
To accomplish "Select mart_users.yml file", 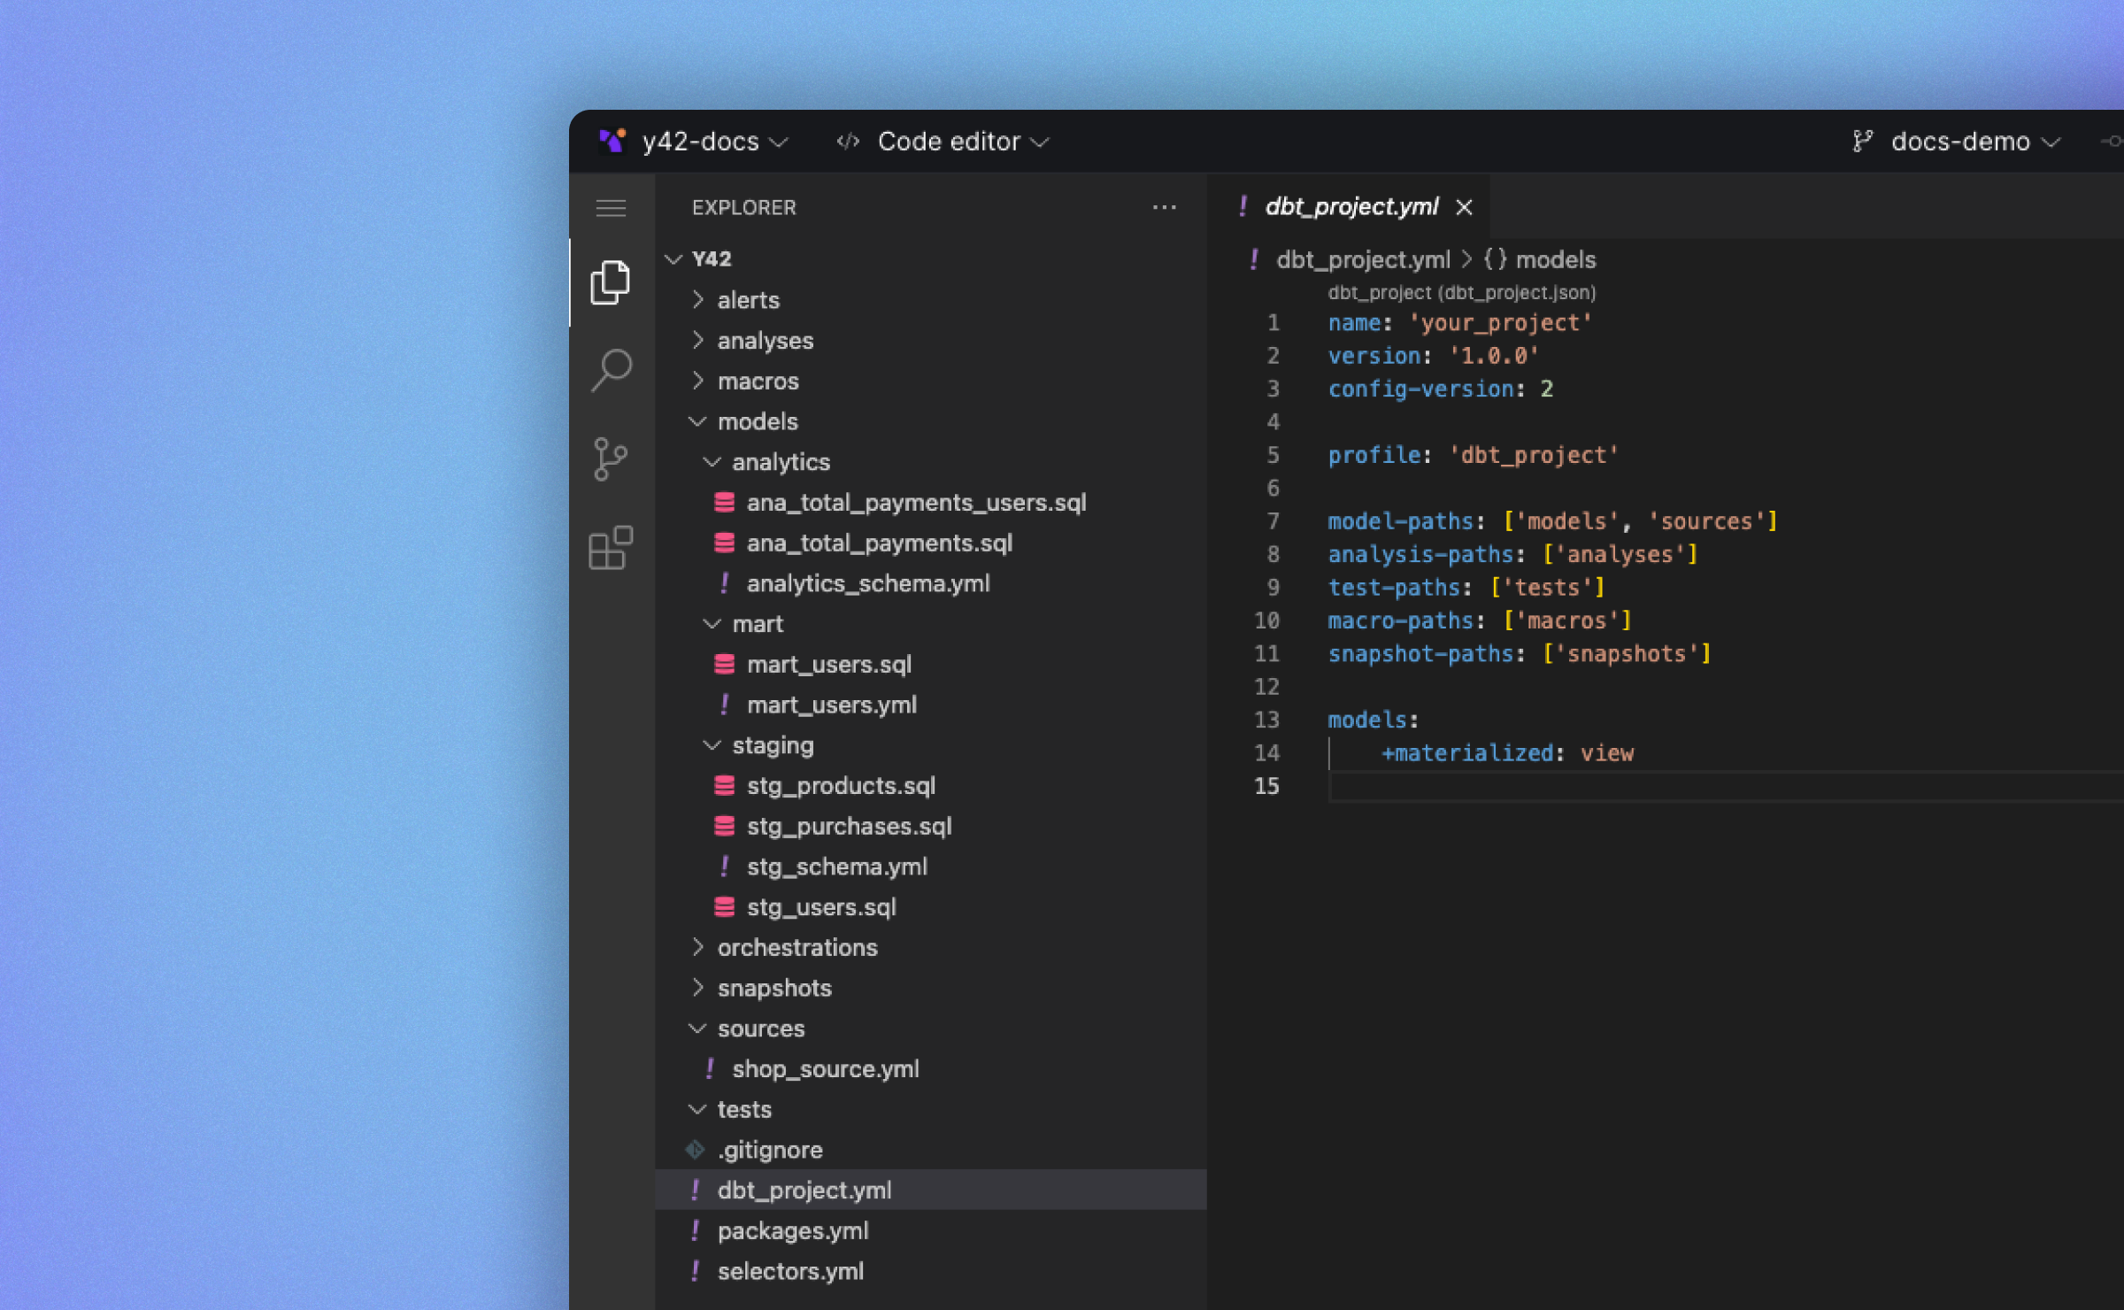I will click(830, 705).
